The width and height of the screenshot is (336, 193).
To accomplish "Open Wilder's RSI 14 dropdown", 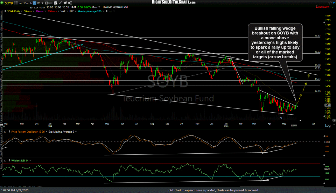I will 30,161.
